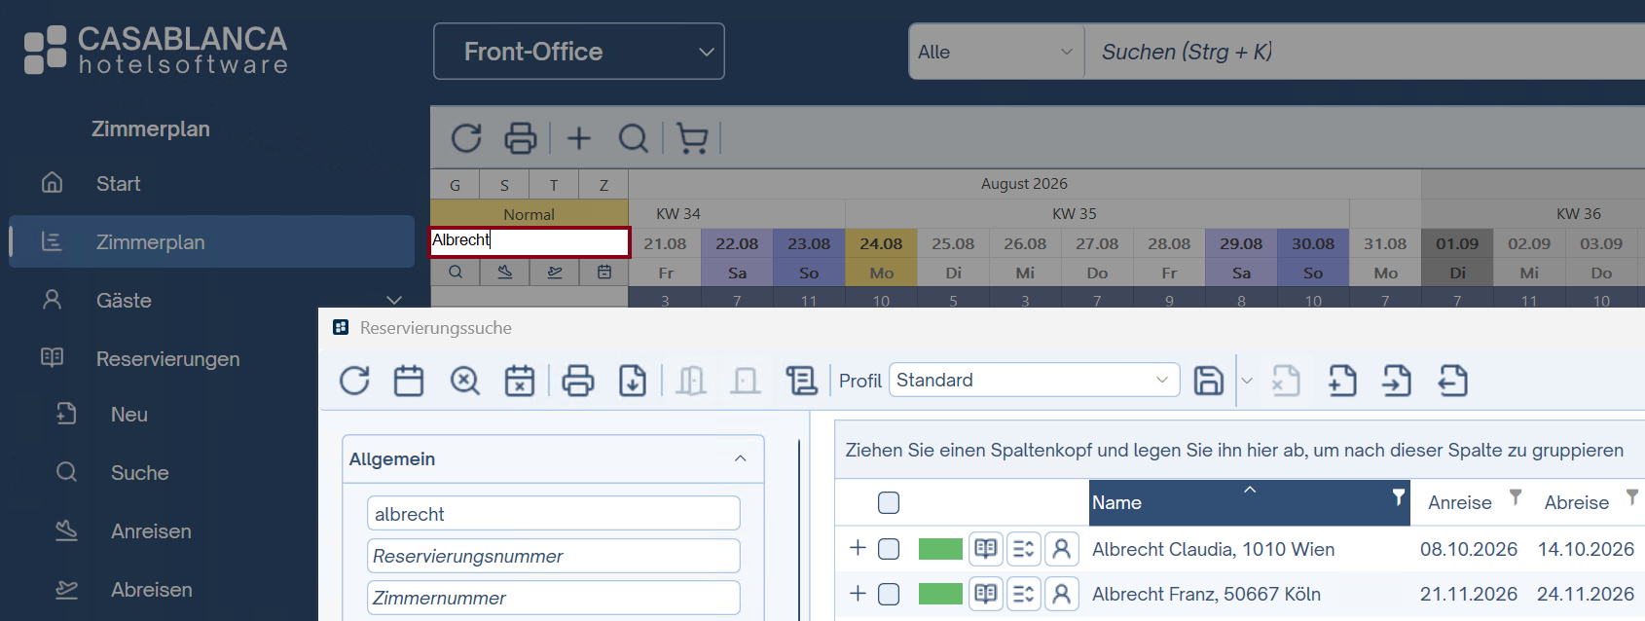The height and width of the screenshot is (621, 1645).
Task: Open the Profil Standard dropdown
Action: (1034, 380)
